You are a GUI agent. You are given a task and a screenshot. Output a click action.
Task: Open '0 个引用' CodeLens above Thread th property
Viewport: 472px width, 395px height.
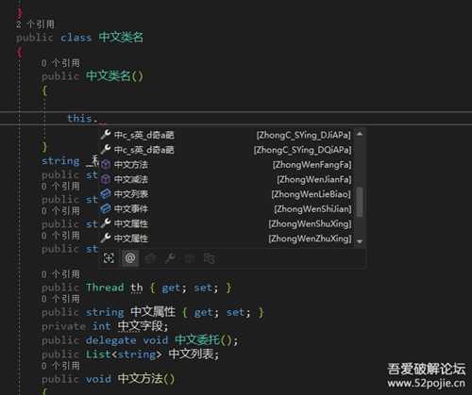pyautogui.click(x=60, y=274)
